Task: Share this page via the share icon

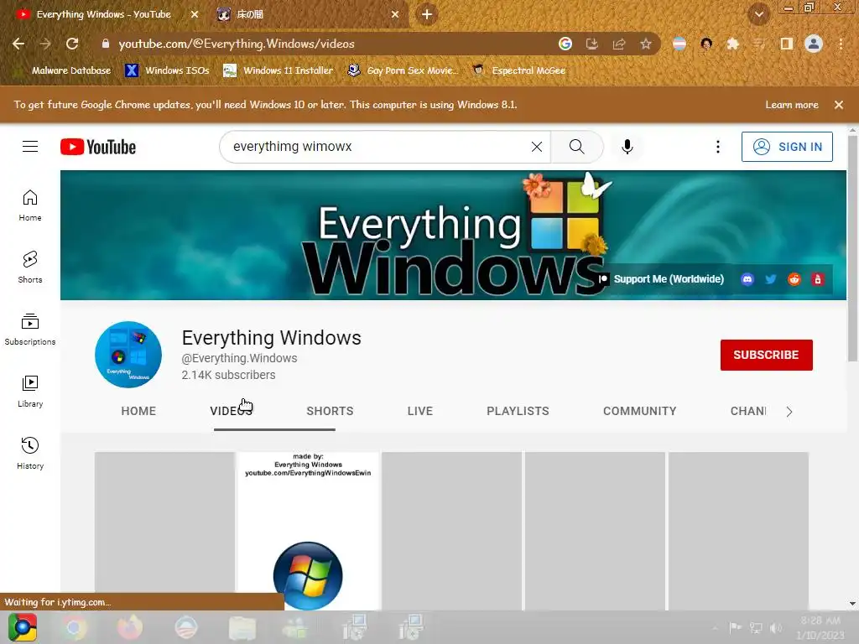Action: pos(619,44)
